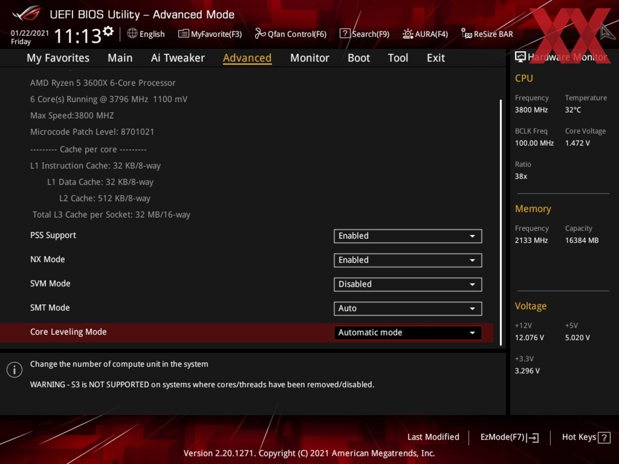Open the Hot Keys help
This screenshot has width=619, height=464.
[x=579, y=437]
